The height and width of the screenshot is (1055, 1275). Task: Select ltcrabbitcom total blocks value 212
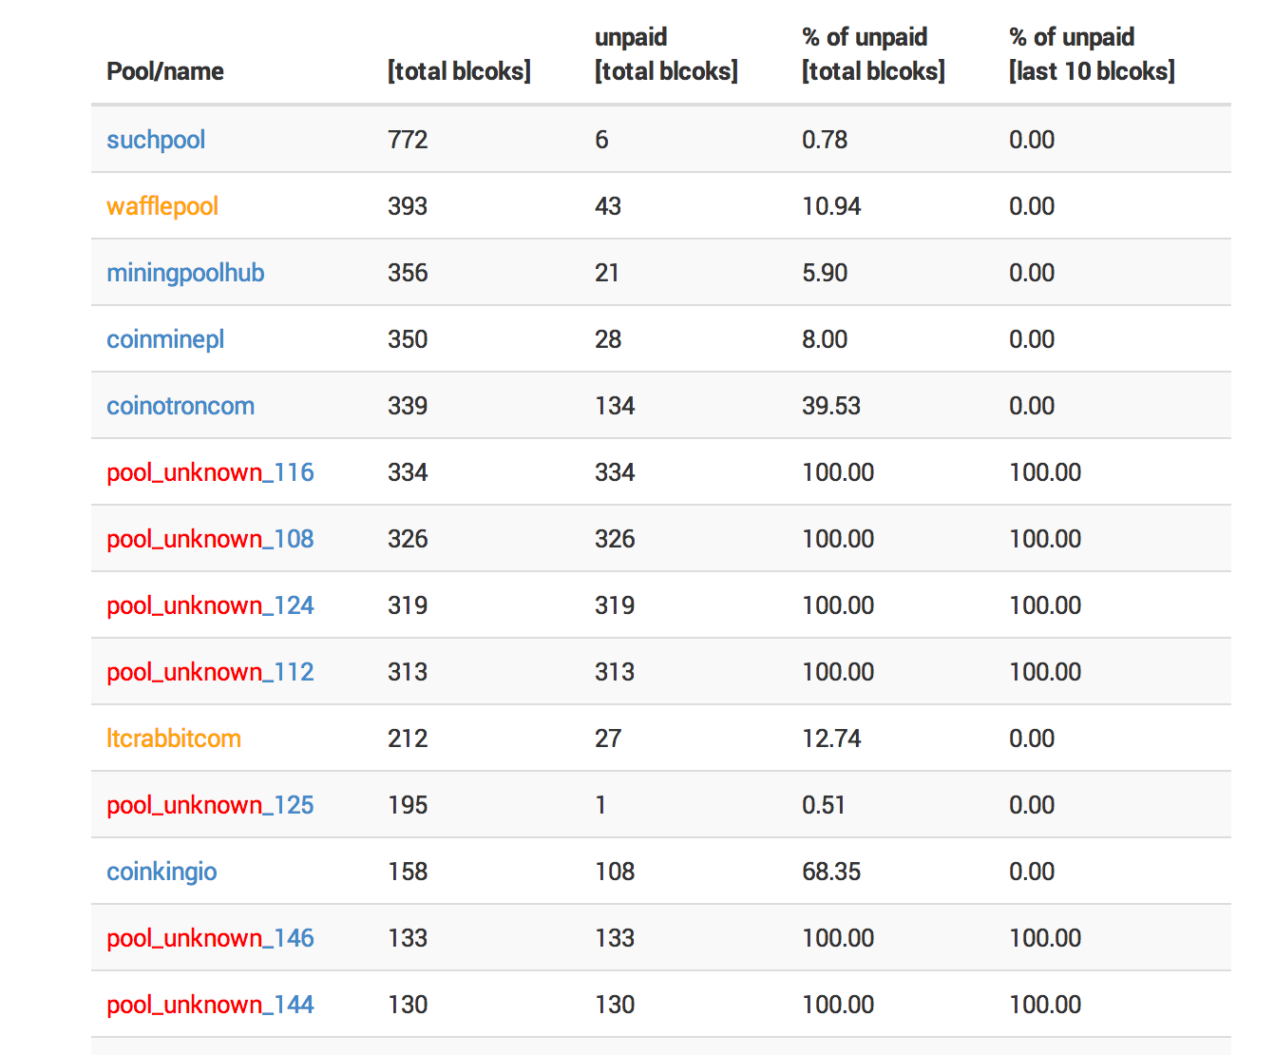click(408, 738)
